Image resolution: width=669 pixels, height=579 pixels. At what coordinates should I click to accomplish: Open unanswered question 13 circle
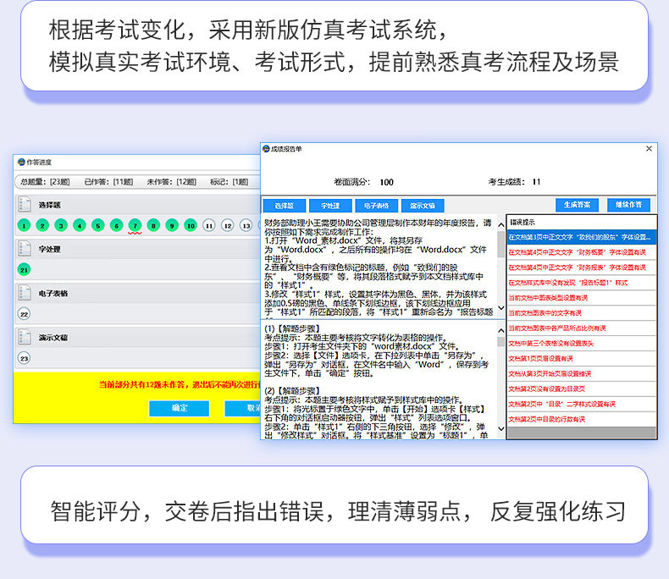(x=246, y=225)
